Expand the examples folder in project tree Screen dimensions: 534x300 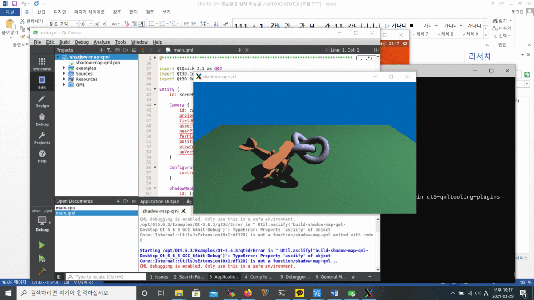click(x=64, y=68)
